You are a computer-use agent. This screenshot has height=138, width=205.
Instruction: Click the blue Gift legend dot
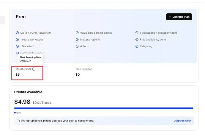pyautogui.click(x=15, y=113)
